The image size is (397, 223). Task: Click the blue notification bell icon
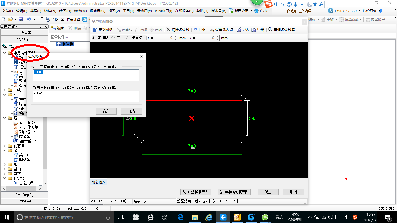point(380,11)
